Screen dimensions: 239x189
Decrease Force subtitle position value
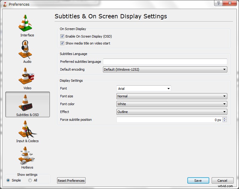[225, 121]
